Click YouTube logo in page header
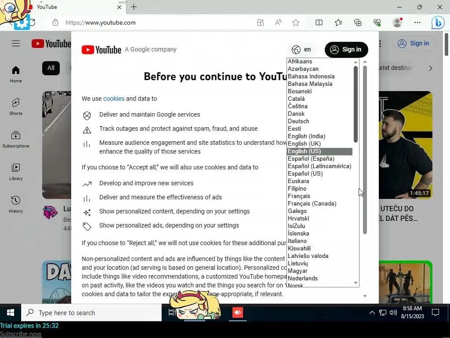The height and width of the screenshot is (338, 450). coord(51,44)
